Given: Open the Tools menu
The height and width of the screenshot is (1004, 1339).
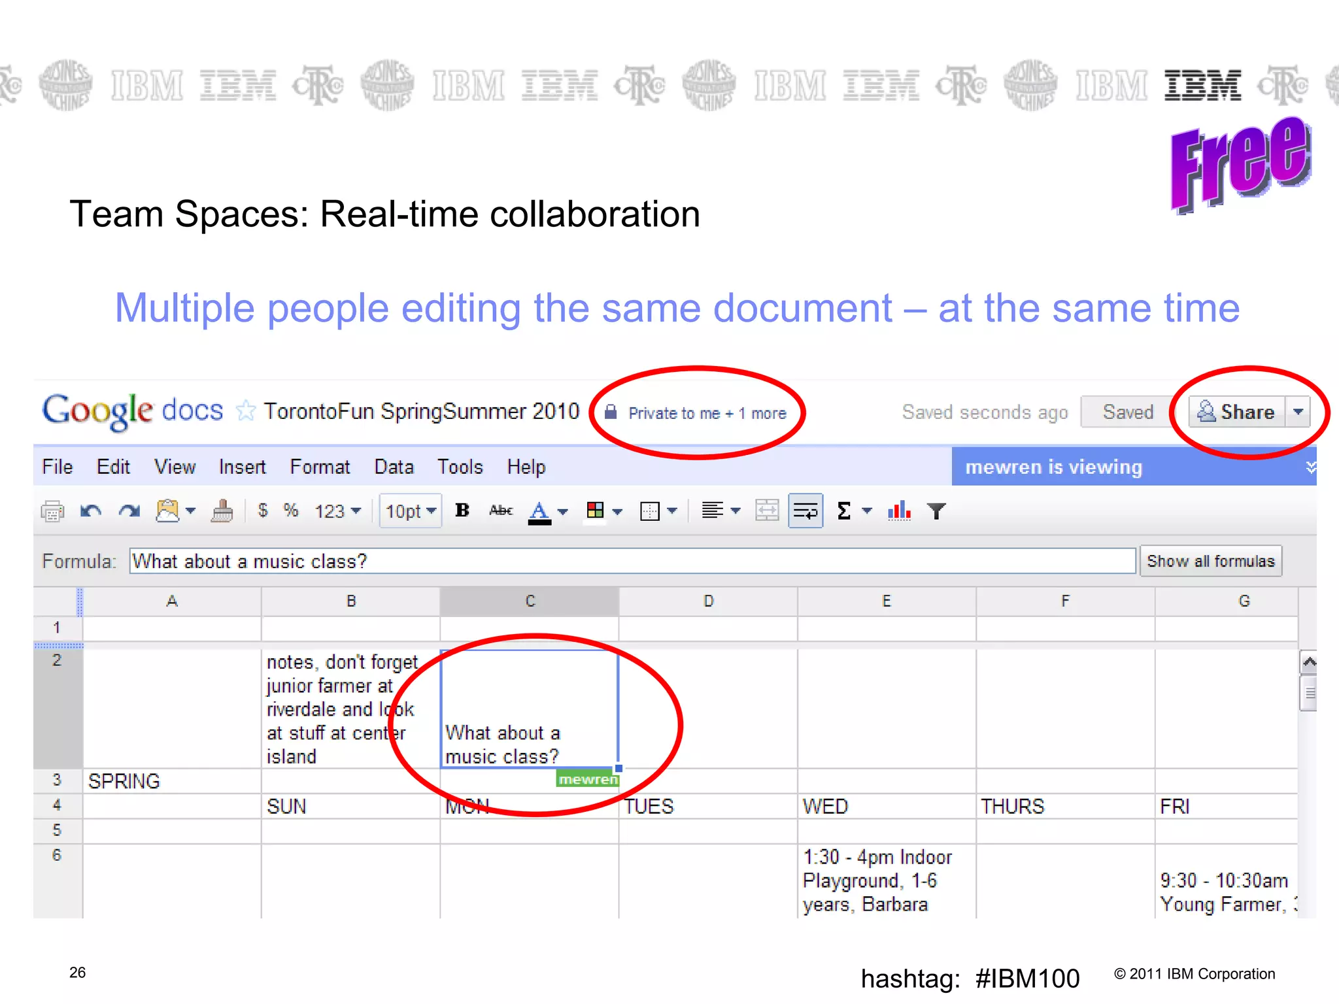Looking at the screenshot, I should 460,467.
